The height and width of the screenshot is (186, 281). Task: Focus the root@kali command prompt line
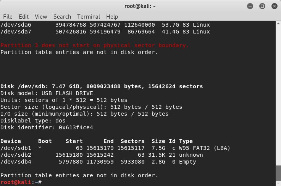[115, 182]
